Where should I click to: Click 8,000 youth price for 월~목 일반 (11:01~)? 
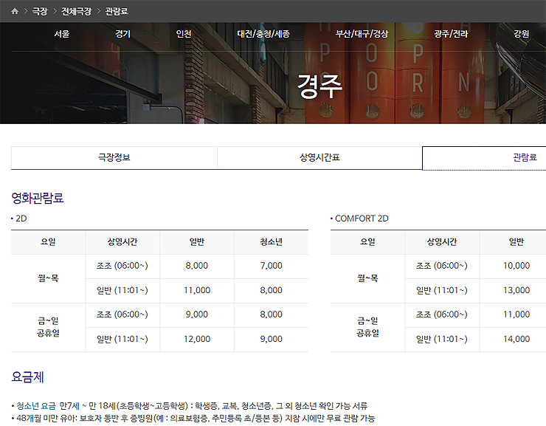[272, 290]
